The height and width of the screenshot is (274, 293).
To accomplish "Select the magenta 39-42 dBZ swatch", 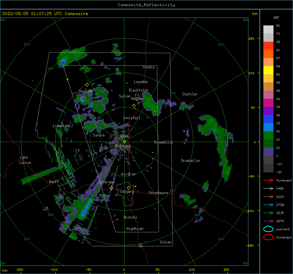I will (x=268, y=103).
